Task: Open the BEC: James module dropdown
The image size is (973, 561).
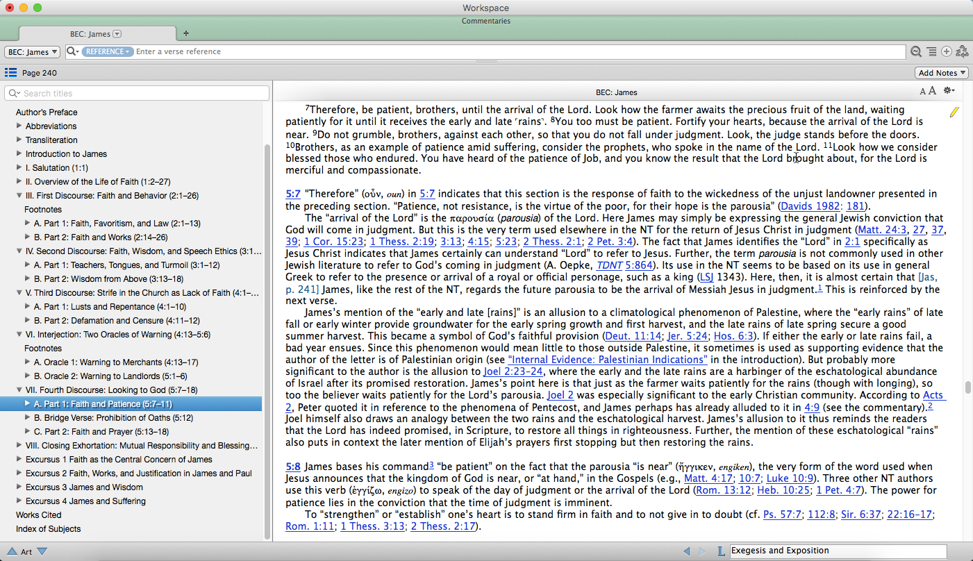Action: pyautogui.click(x=32, y=52)
